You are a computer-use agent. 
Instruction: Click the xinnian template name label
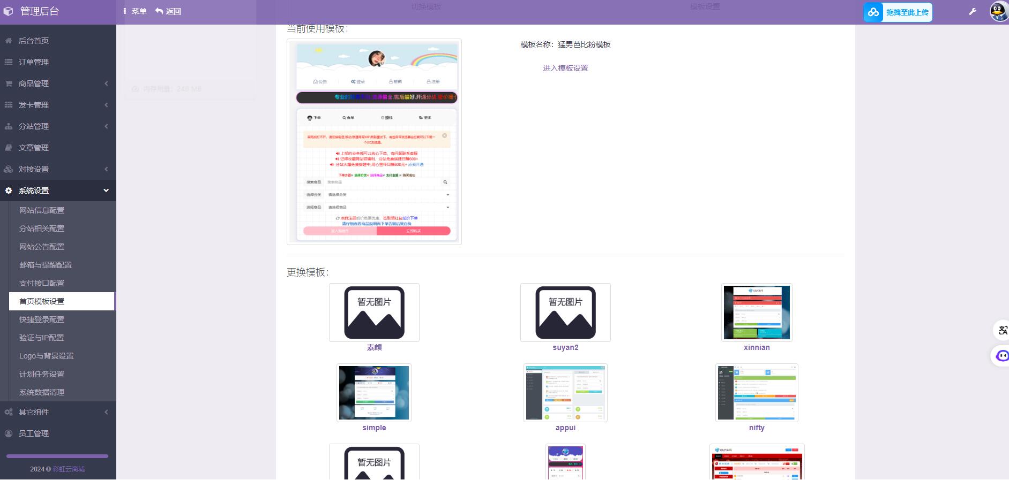coord(757,347)
